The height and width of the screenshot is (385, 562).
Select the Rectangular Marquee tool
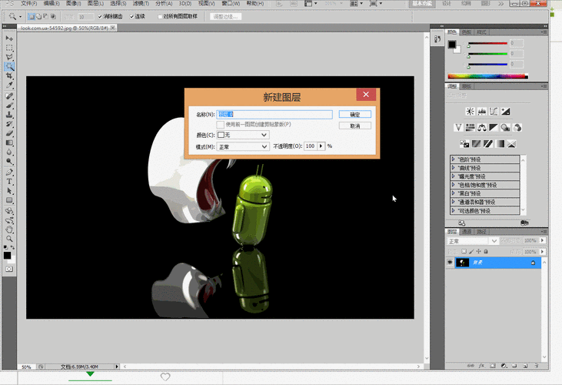[9, 48]
